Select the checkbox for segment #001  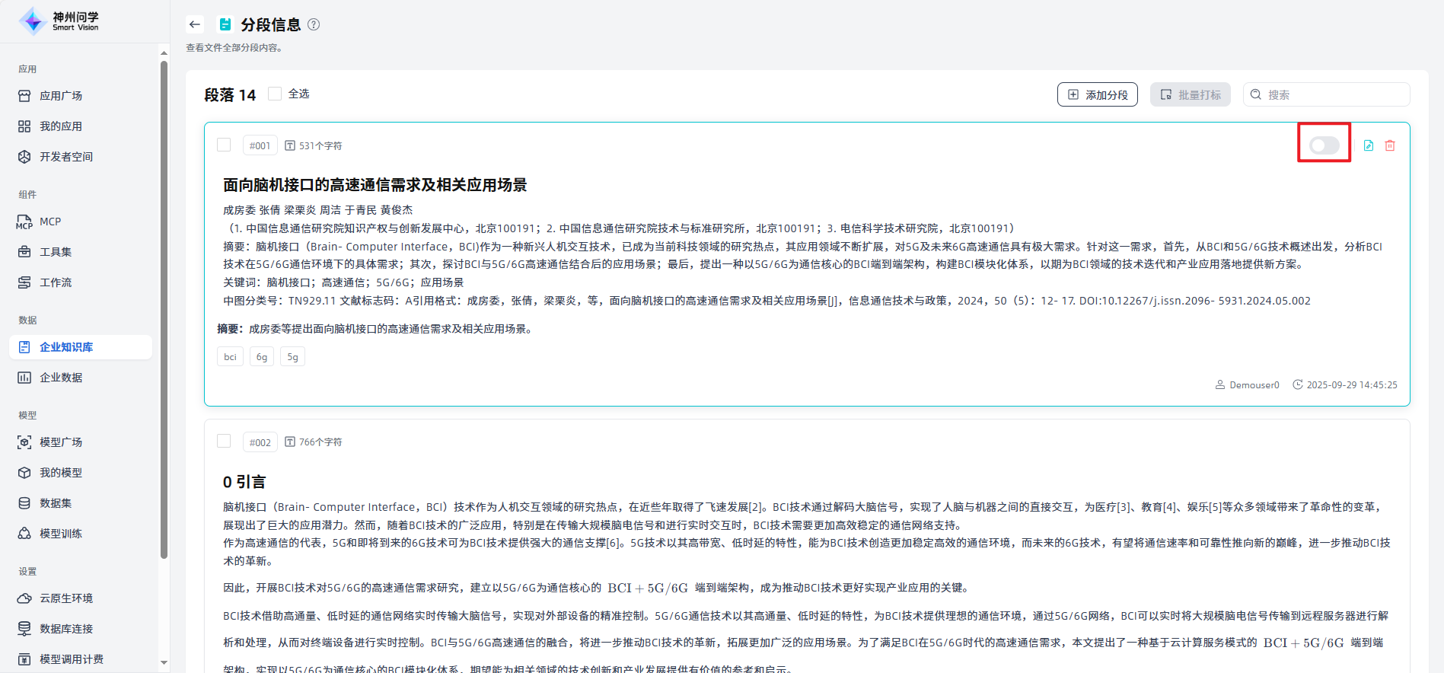tap(224, 145)
